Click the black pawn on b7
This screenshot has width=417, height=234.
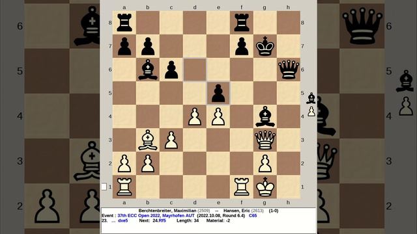pos(148,46)
